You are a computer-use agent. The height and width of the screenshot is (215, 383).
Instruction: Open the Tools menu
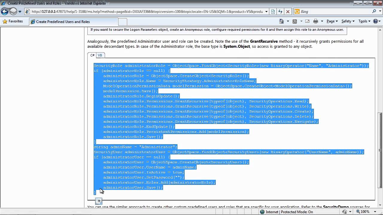(x=364, y=21)
